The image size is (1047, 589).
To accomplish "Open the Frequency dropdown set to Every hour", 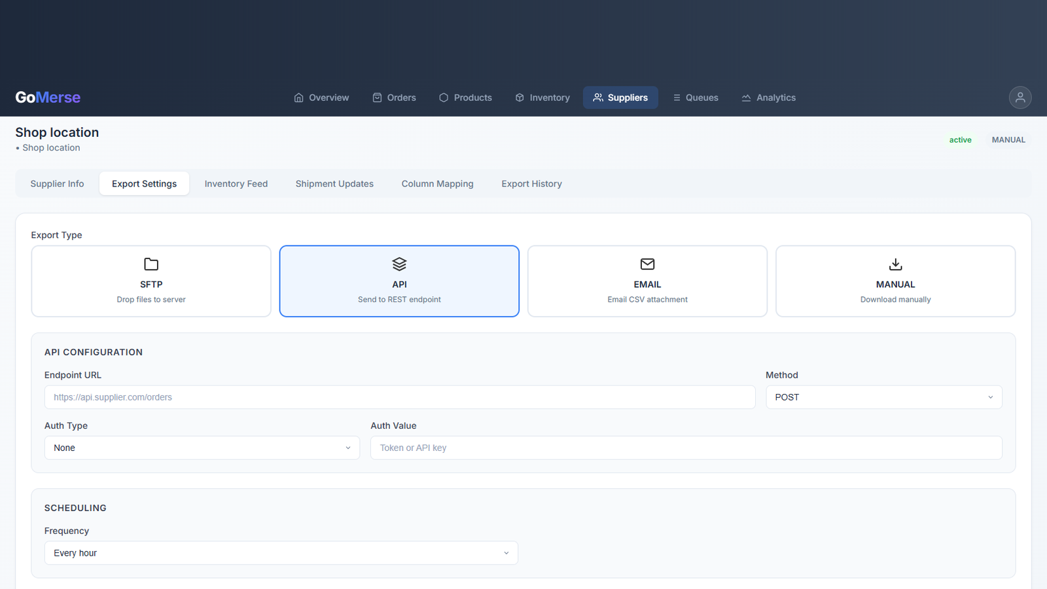I will pos(281,553).
